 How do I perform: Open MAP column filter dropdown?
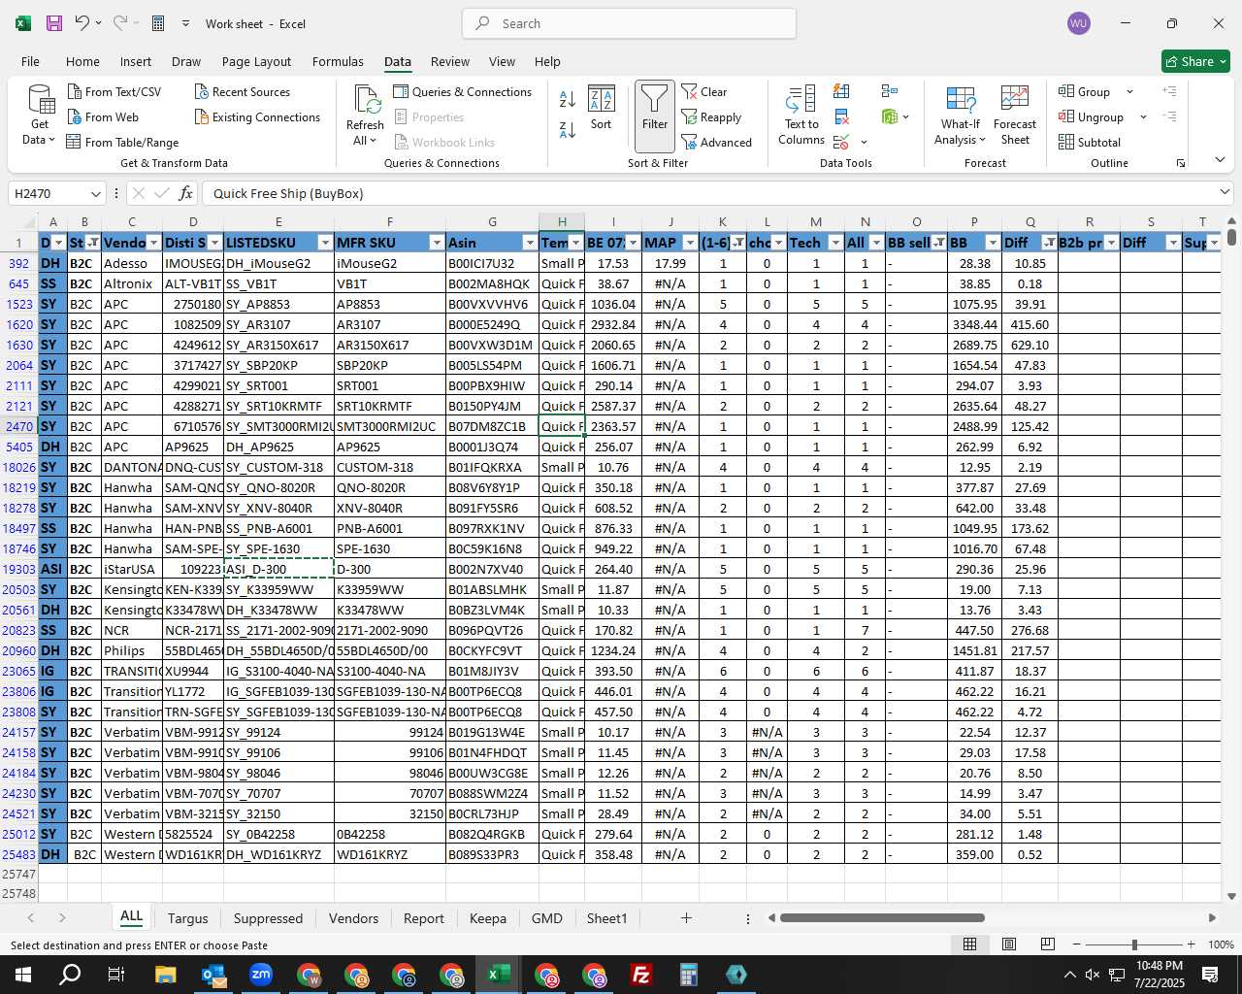click(691, 243)
